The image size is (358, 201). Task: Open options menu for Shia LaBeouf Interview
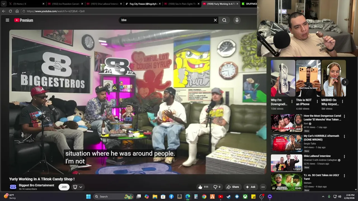coord(344,157)
